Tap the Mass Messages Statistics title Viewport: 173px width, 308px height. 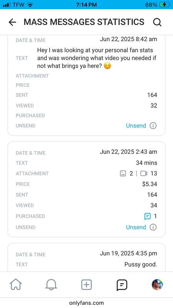[x=84, y=22]
